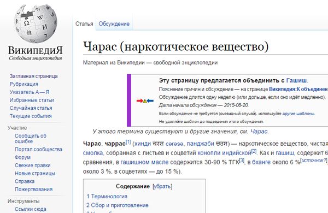This screenshot has height=213, width=328.
Task: Open the смолка link
Action: coord(93,153)
